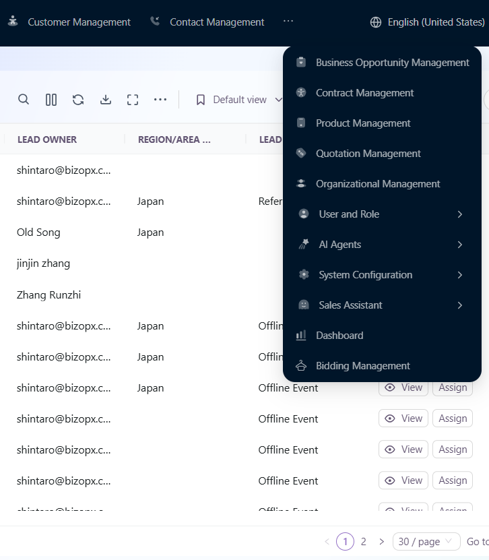Click the download export icon
Screen dimensions: 489x560
click(106, 100)
